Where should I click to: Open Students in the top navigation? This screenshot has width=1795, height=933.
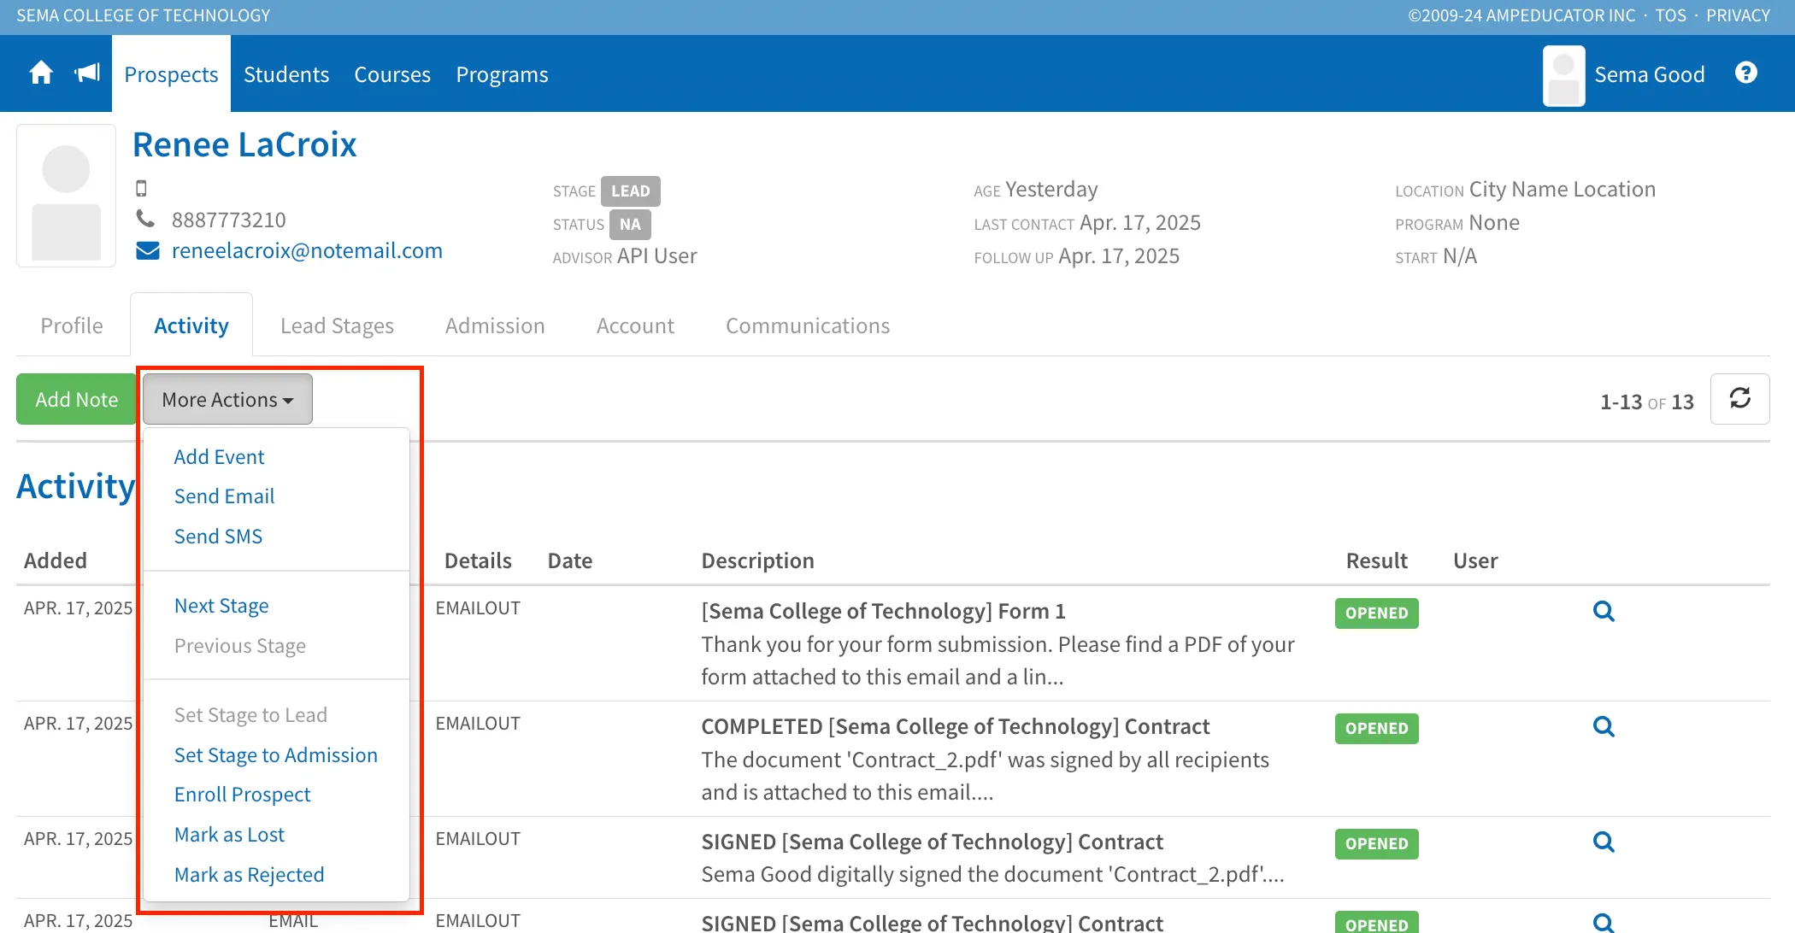tap(286, 74)
